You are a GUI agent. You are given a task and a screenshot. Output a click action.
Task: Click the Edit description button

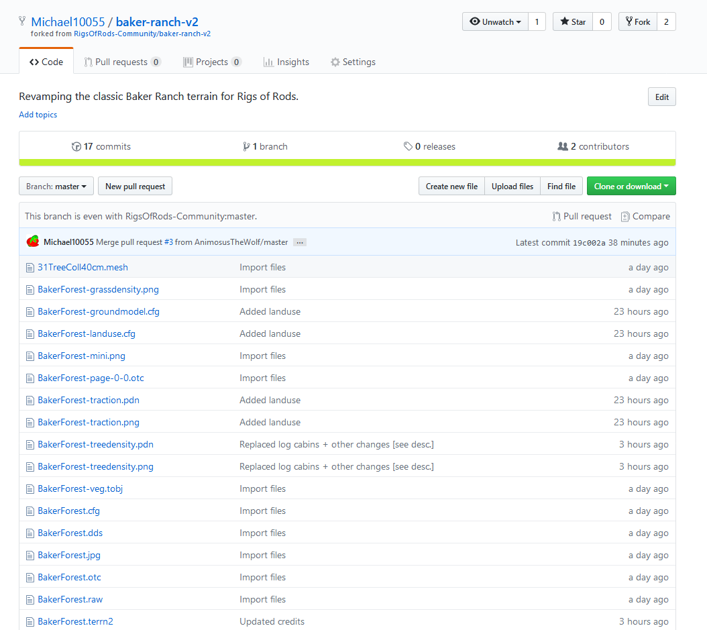662,97
